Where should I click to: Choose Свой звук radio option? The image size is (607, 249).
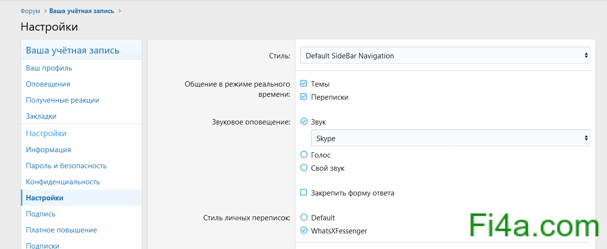[x=304, y=168]
